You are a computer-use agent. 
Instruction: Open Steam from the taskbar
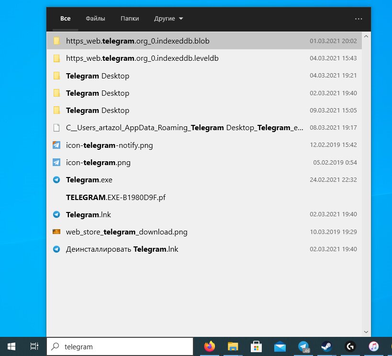point(326,346)
